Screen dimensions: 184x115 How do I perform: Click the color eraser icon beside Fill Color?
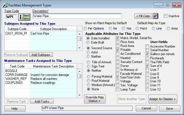coord(155,16)
